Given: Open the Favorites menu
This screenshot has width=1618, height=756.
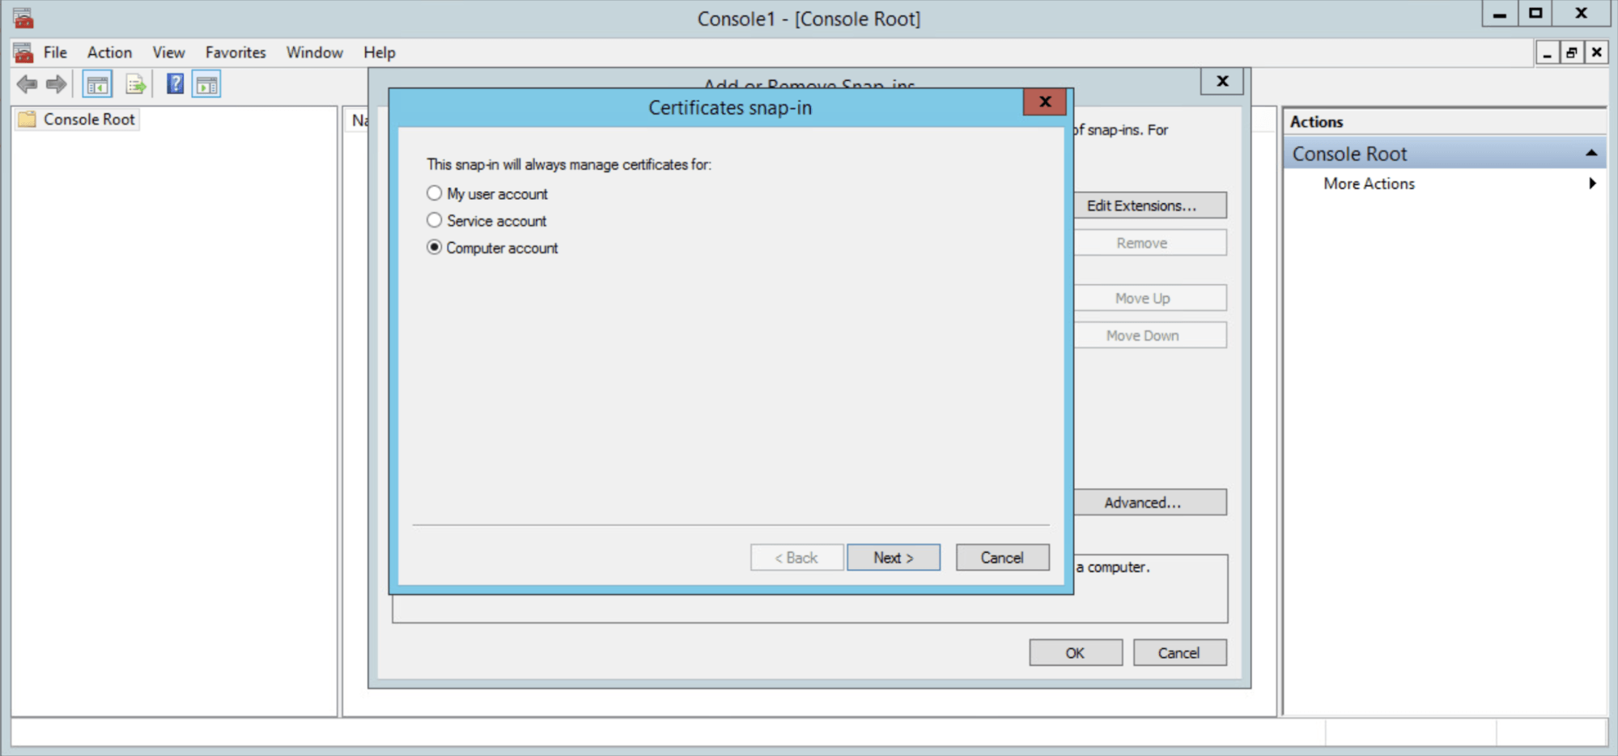Looking at the screenshot, I should coord(236,53).
